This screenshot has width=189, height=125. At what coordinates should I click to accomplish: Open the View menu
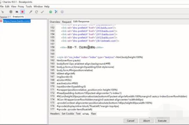[13, 6]
